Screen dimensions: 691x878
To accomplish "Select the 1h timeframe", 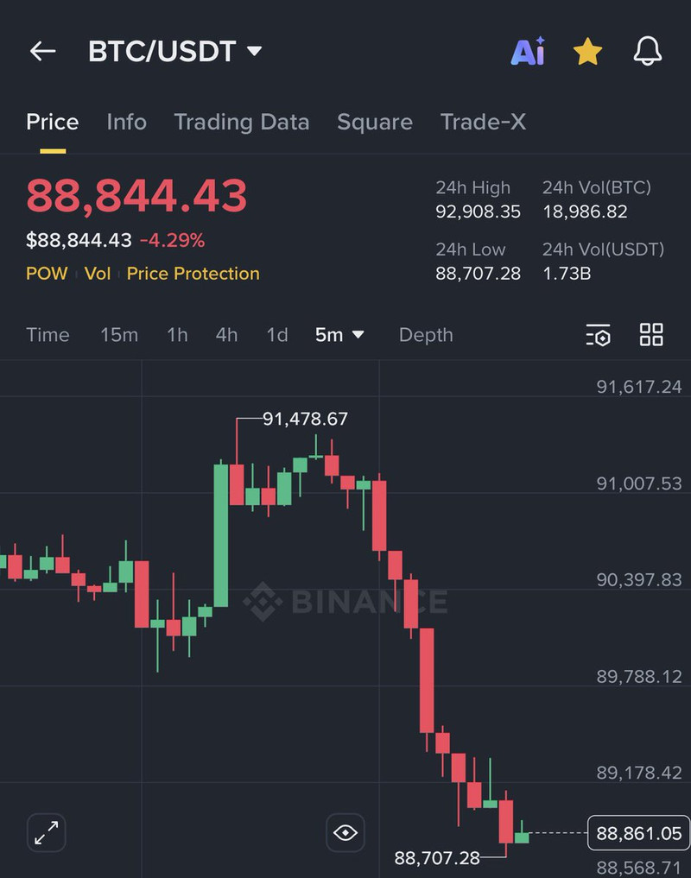I will coord(177,335).
